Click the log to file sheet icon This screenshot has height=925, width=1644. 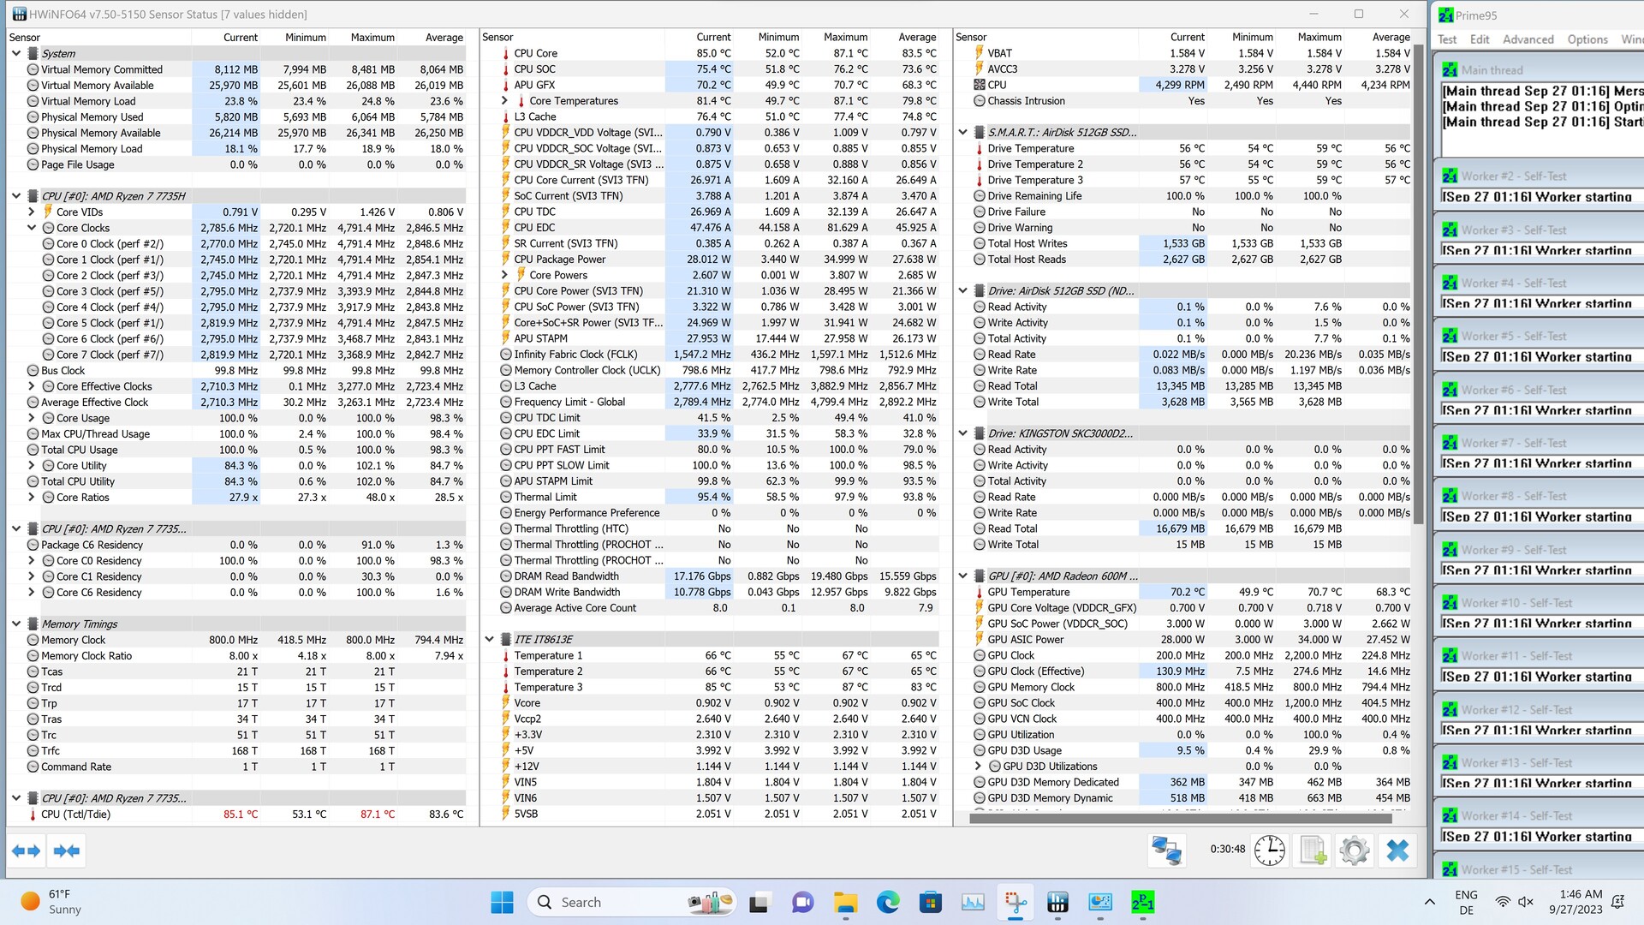tap(1313, 850)
